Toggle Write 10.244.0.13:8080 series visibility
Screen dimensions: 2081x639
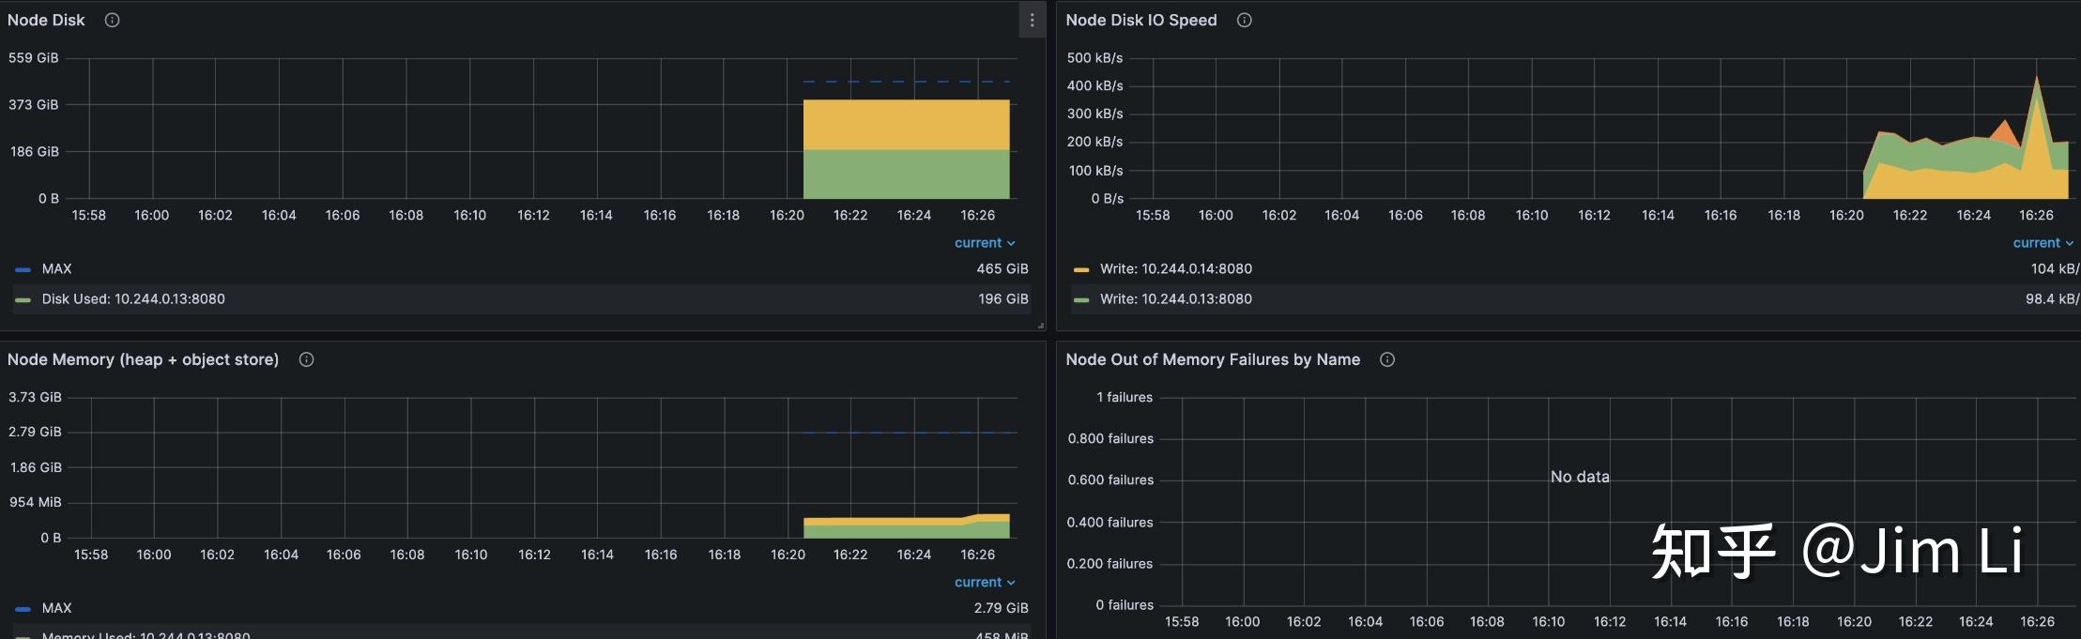[1175, 298]
